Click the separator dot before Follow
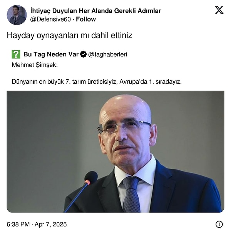231x236 pixels. point(73,20)
